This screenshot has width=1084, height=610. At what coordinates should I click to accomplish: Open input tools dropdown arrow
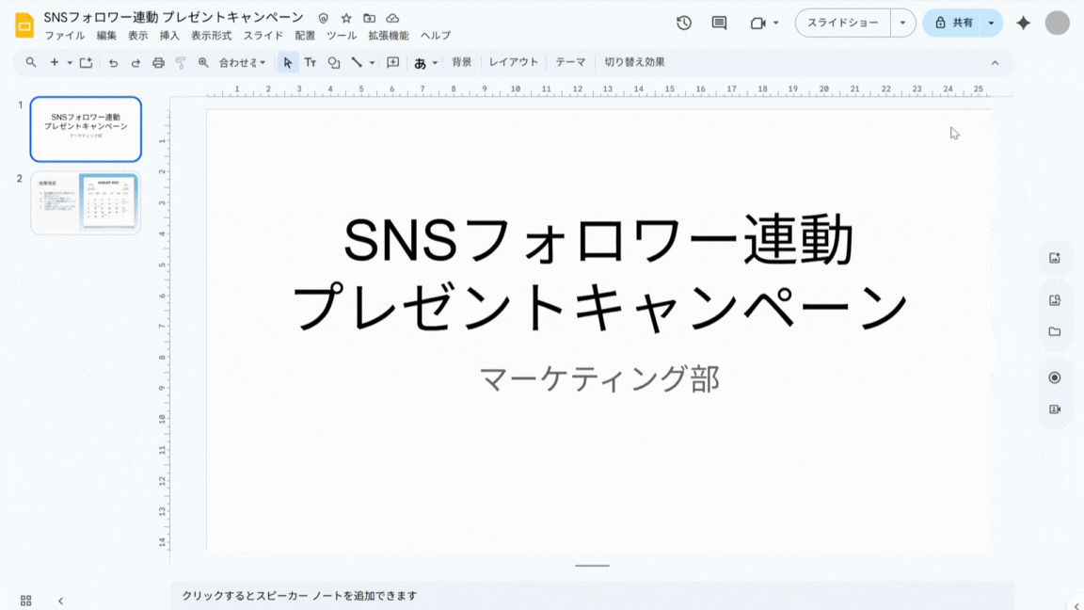[x=435, y=63]
